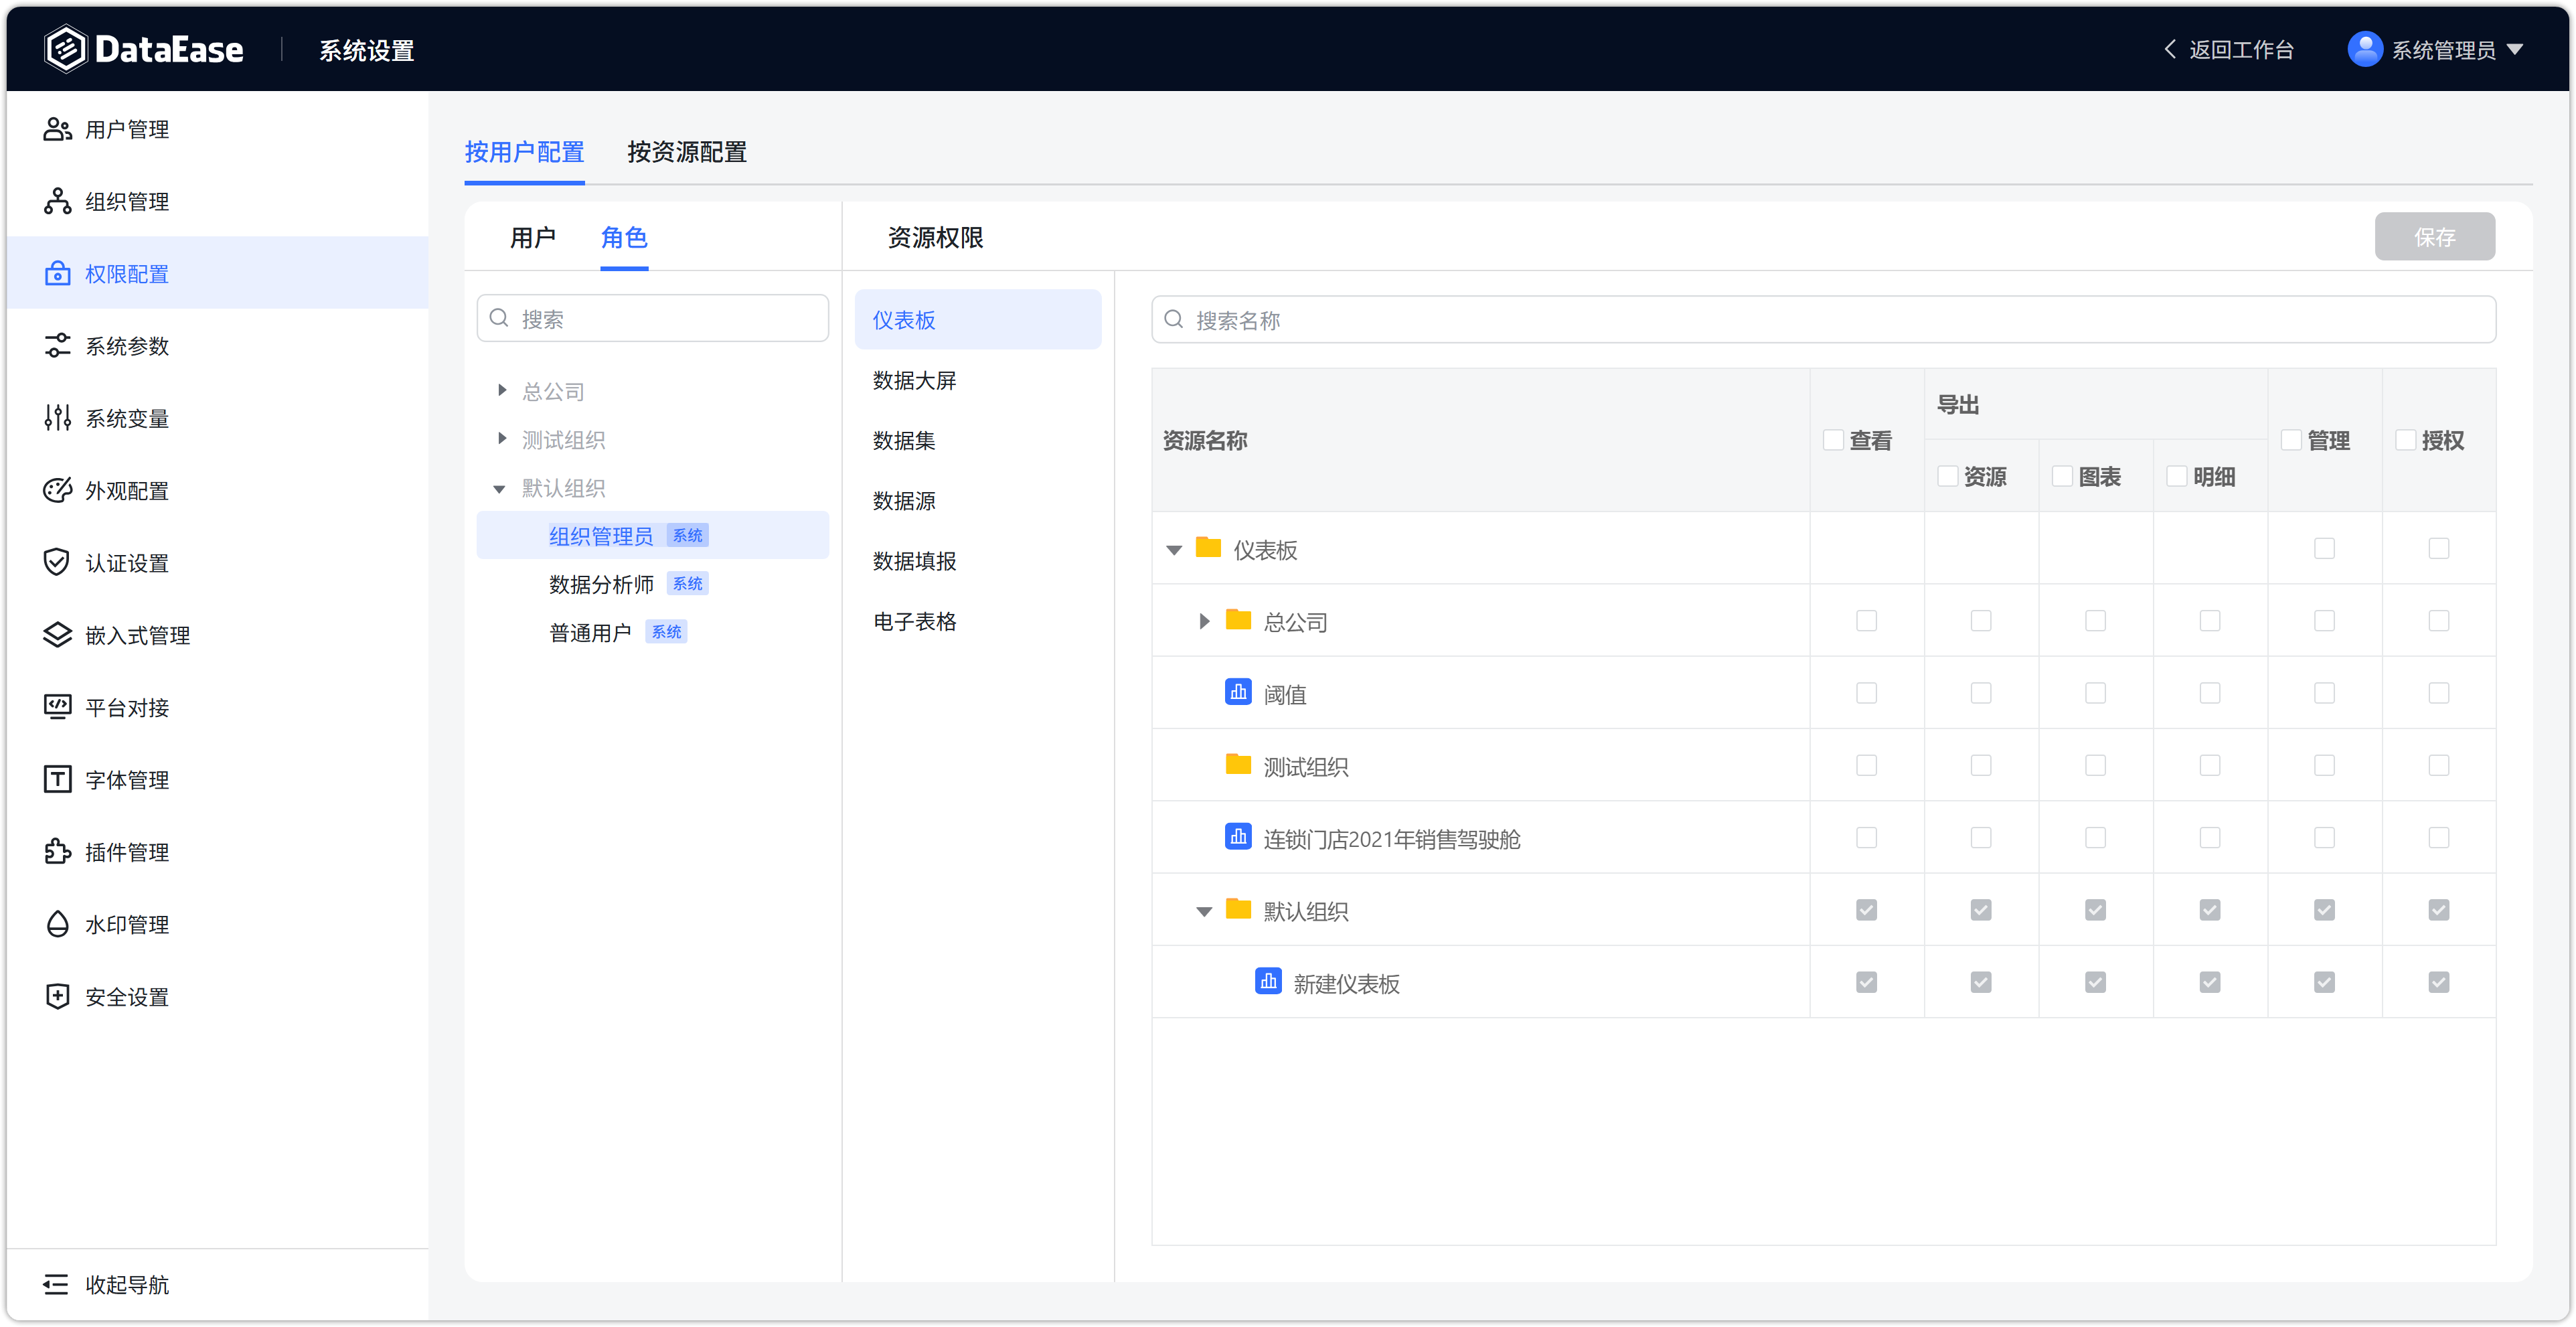Click the 字体管理 T icon

point(58,779)
